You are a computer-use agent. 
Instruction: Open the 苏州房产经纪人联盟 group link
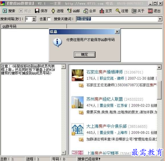tap(105, 99)
